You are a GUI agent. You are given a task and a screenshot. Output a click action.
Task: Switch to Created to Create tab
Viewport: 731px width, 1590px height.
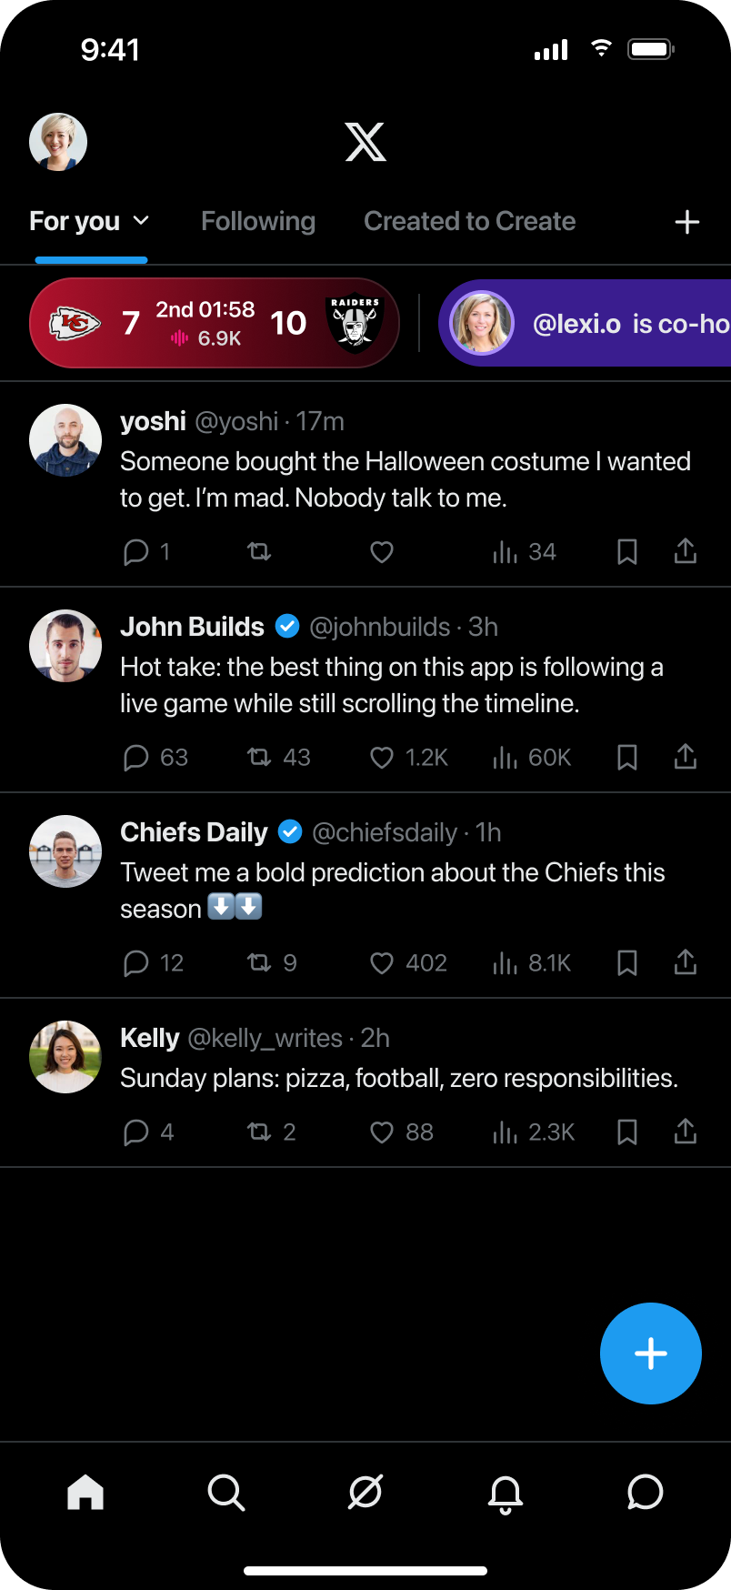pos(470,221)
